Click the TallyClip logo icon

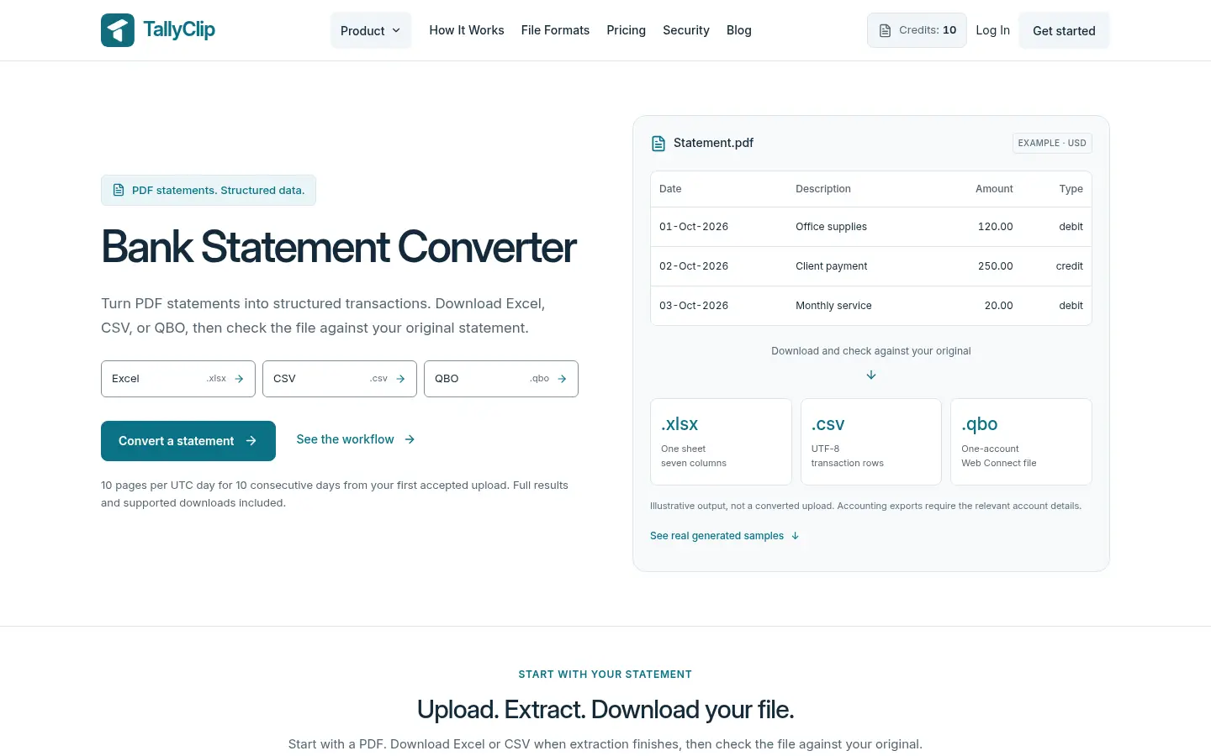118,30
